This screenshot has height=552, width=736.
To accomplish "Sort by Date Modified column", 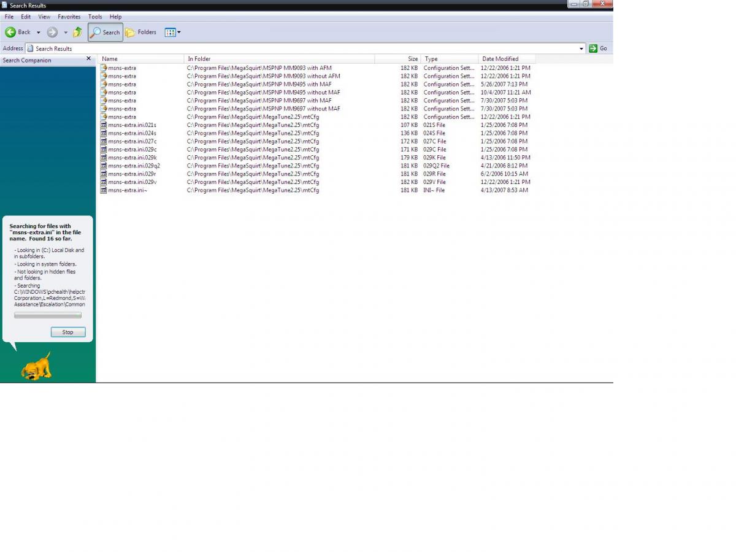I will pyautogui.click(x=507, y=59).
